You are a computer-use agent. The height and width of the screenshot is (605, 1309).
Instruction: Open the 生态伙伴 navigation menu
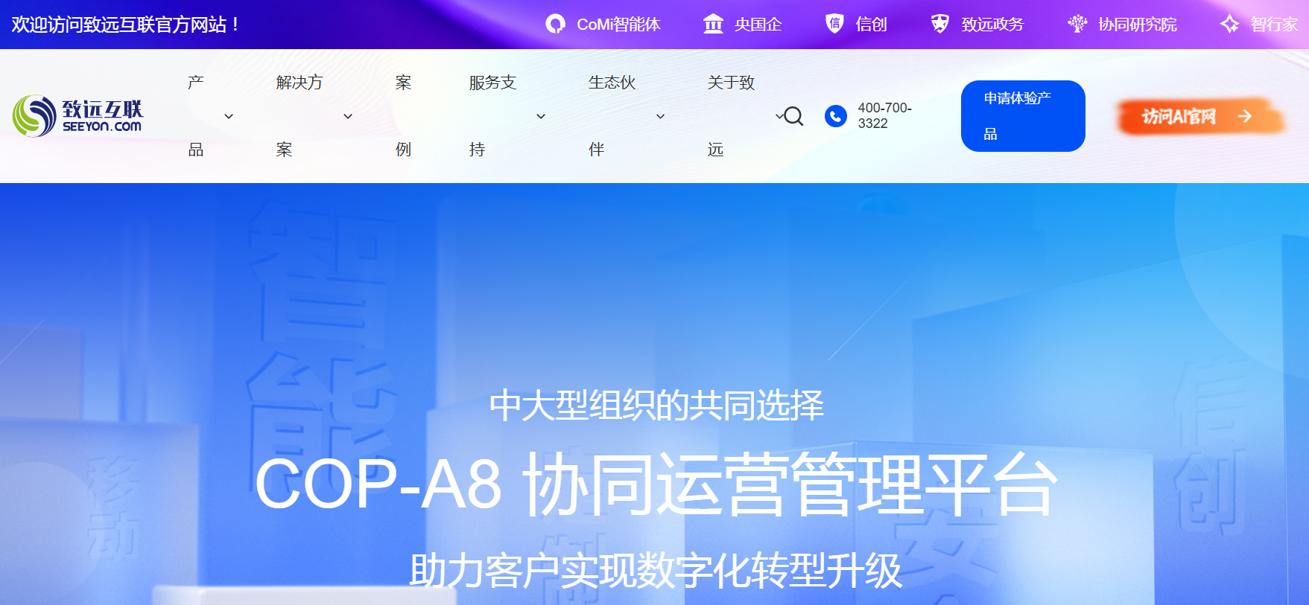(612, 116)
